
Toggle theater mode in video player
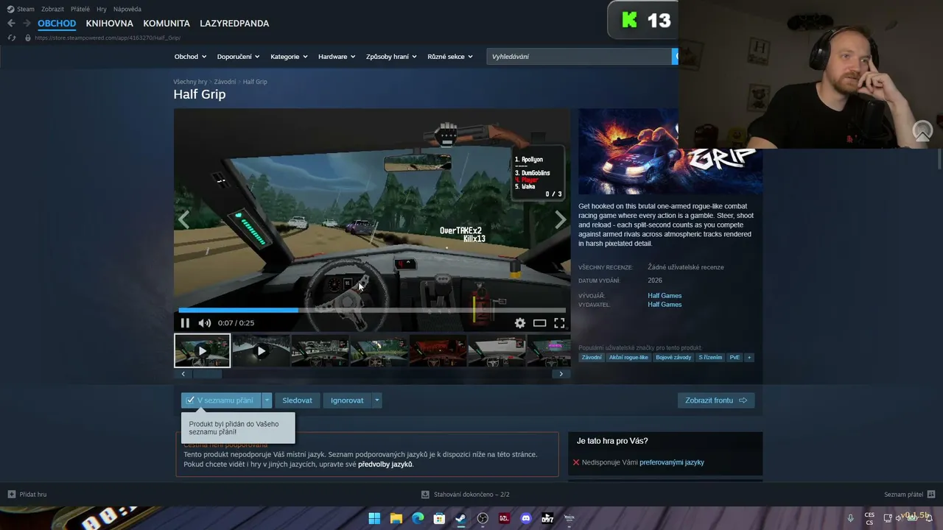(540, 323)
